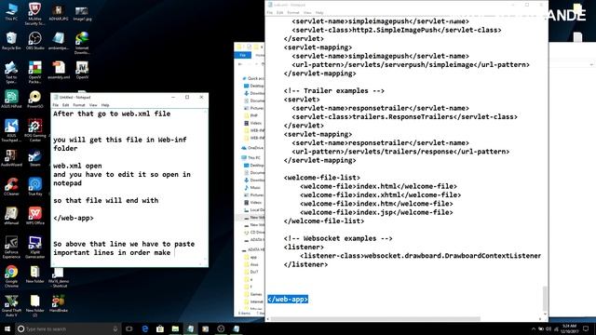The width and height of the screenshot is (596, 335).
Task: Select AudioWizard desktop icon
Action: pyautogui.click(x=11, y=157)
